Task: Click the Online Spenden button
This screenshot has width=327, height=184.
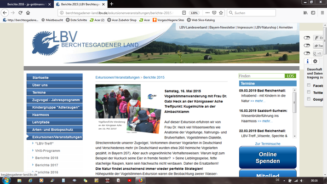Action: click(x=268, y=157)
